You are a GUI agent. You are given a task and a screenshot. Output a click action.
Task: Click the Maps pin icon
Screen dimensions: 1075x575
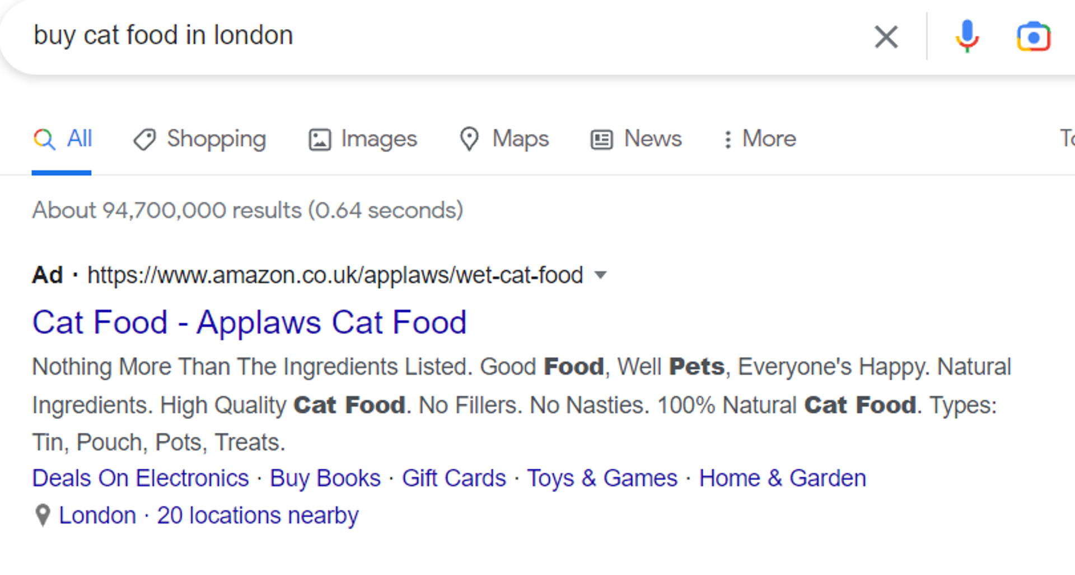(x=469, y=139)
